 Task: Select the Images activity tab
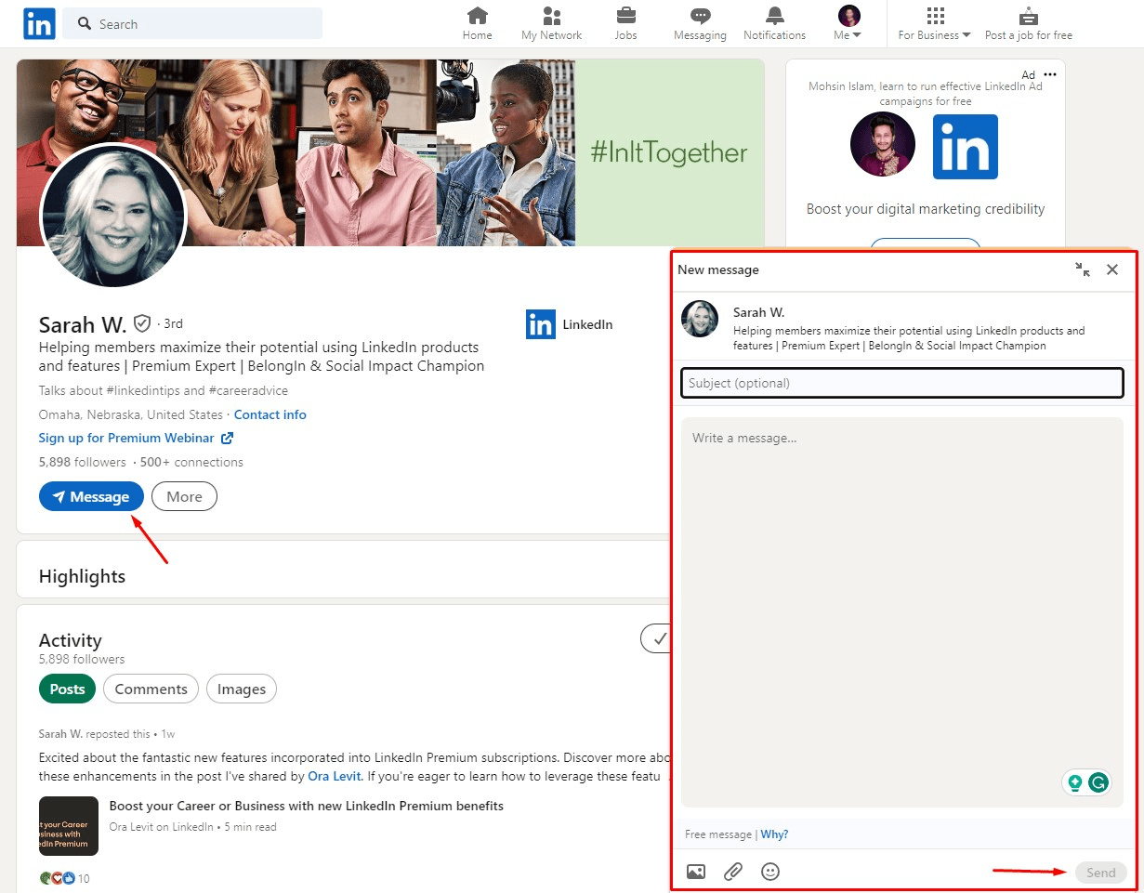coord(242,689)
